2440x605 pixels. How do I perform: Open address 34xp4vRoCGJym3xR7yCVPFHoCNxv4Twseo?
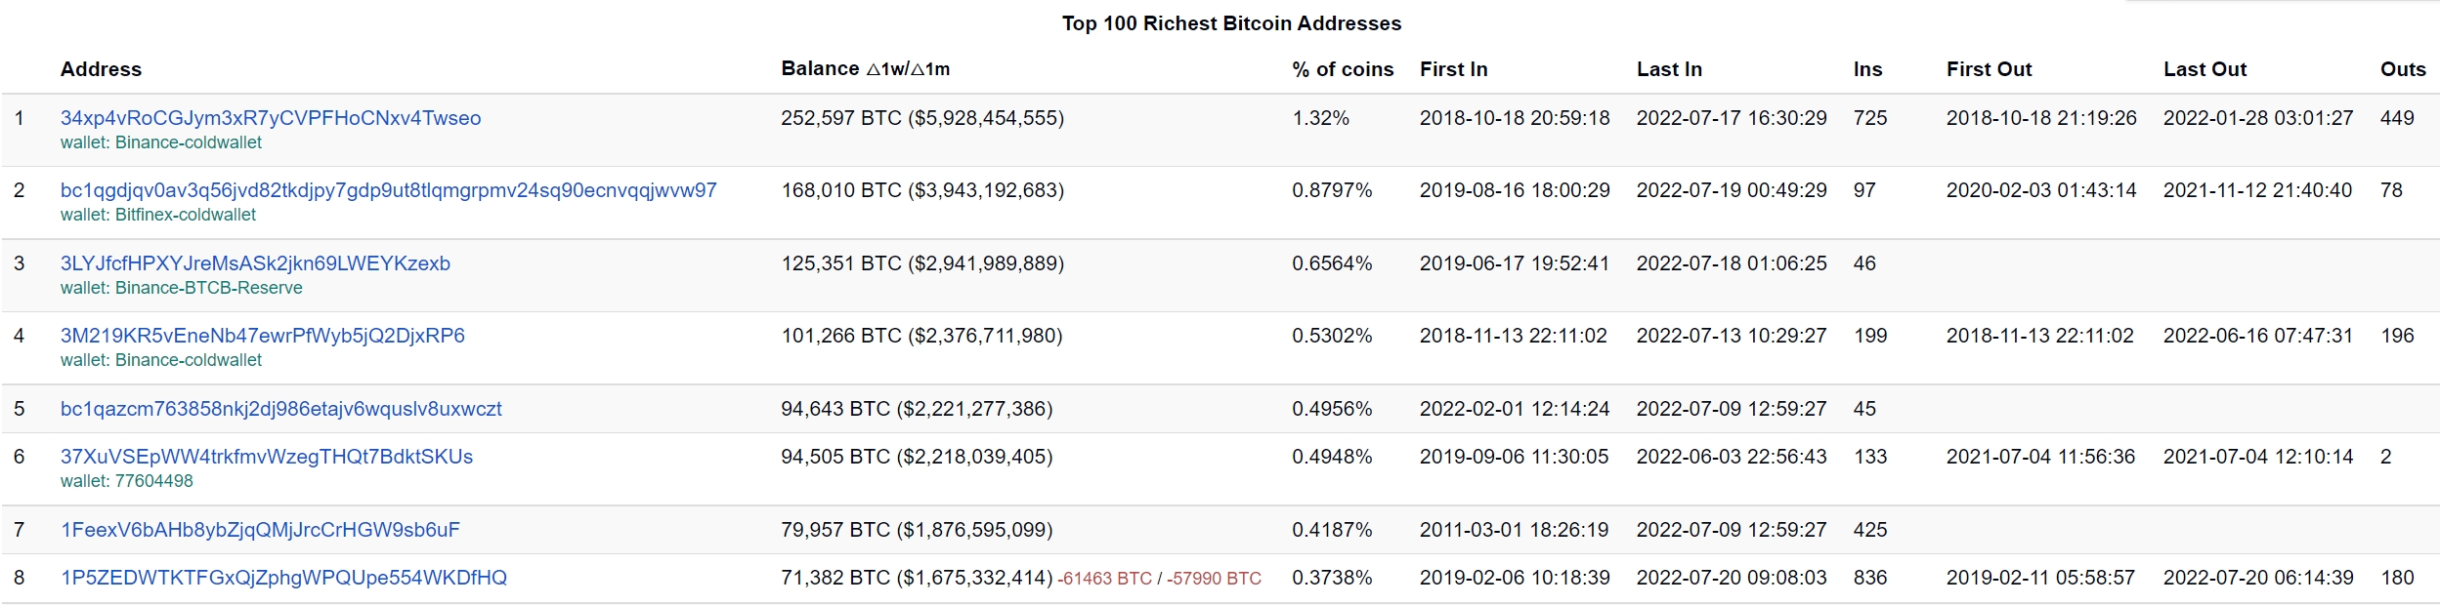point(271,118)
